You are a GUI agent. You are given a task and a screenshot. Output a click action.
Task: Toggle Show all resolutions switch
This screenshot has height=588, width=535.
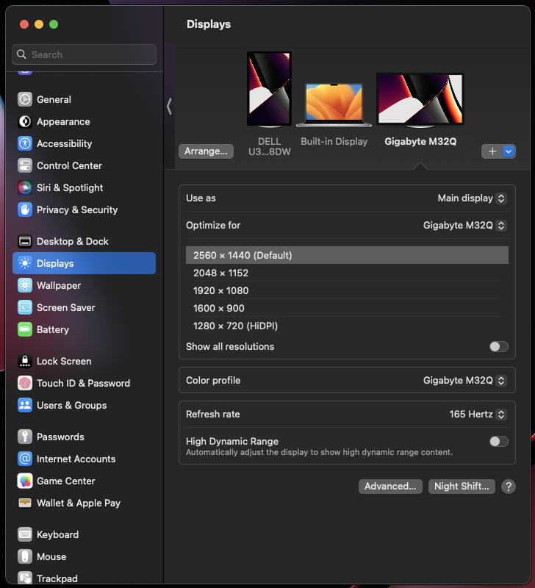point(499,346)
